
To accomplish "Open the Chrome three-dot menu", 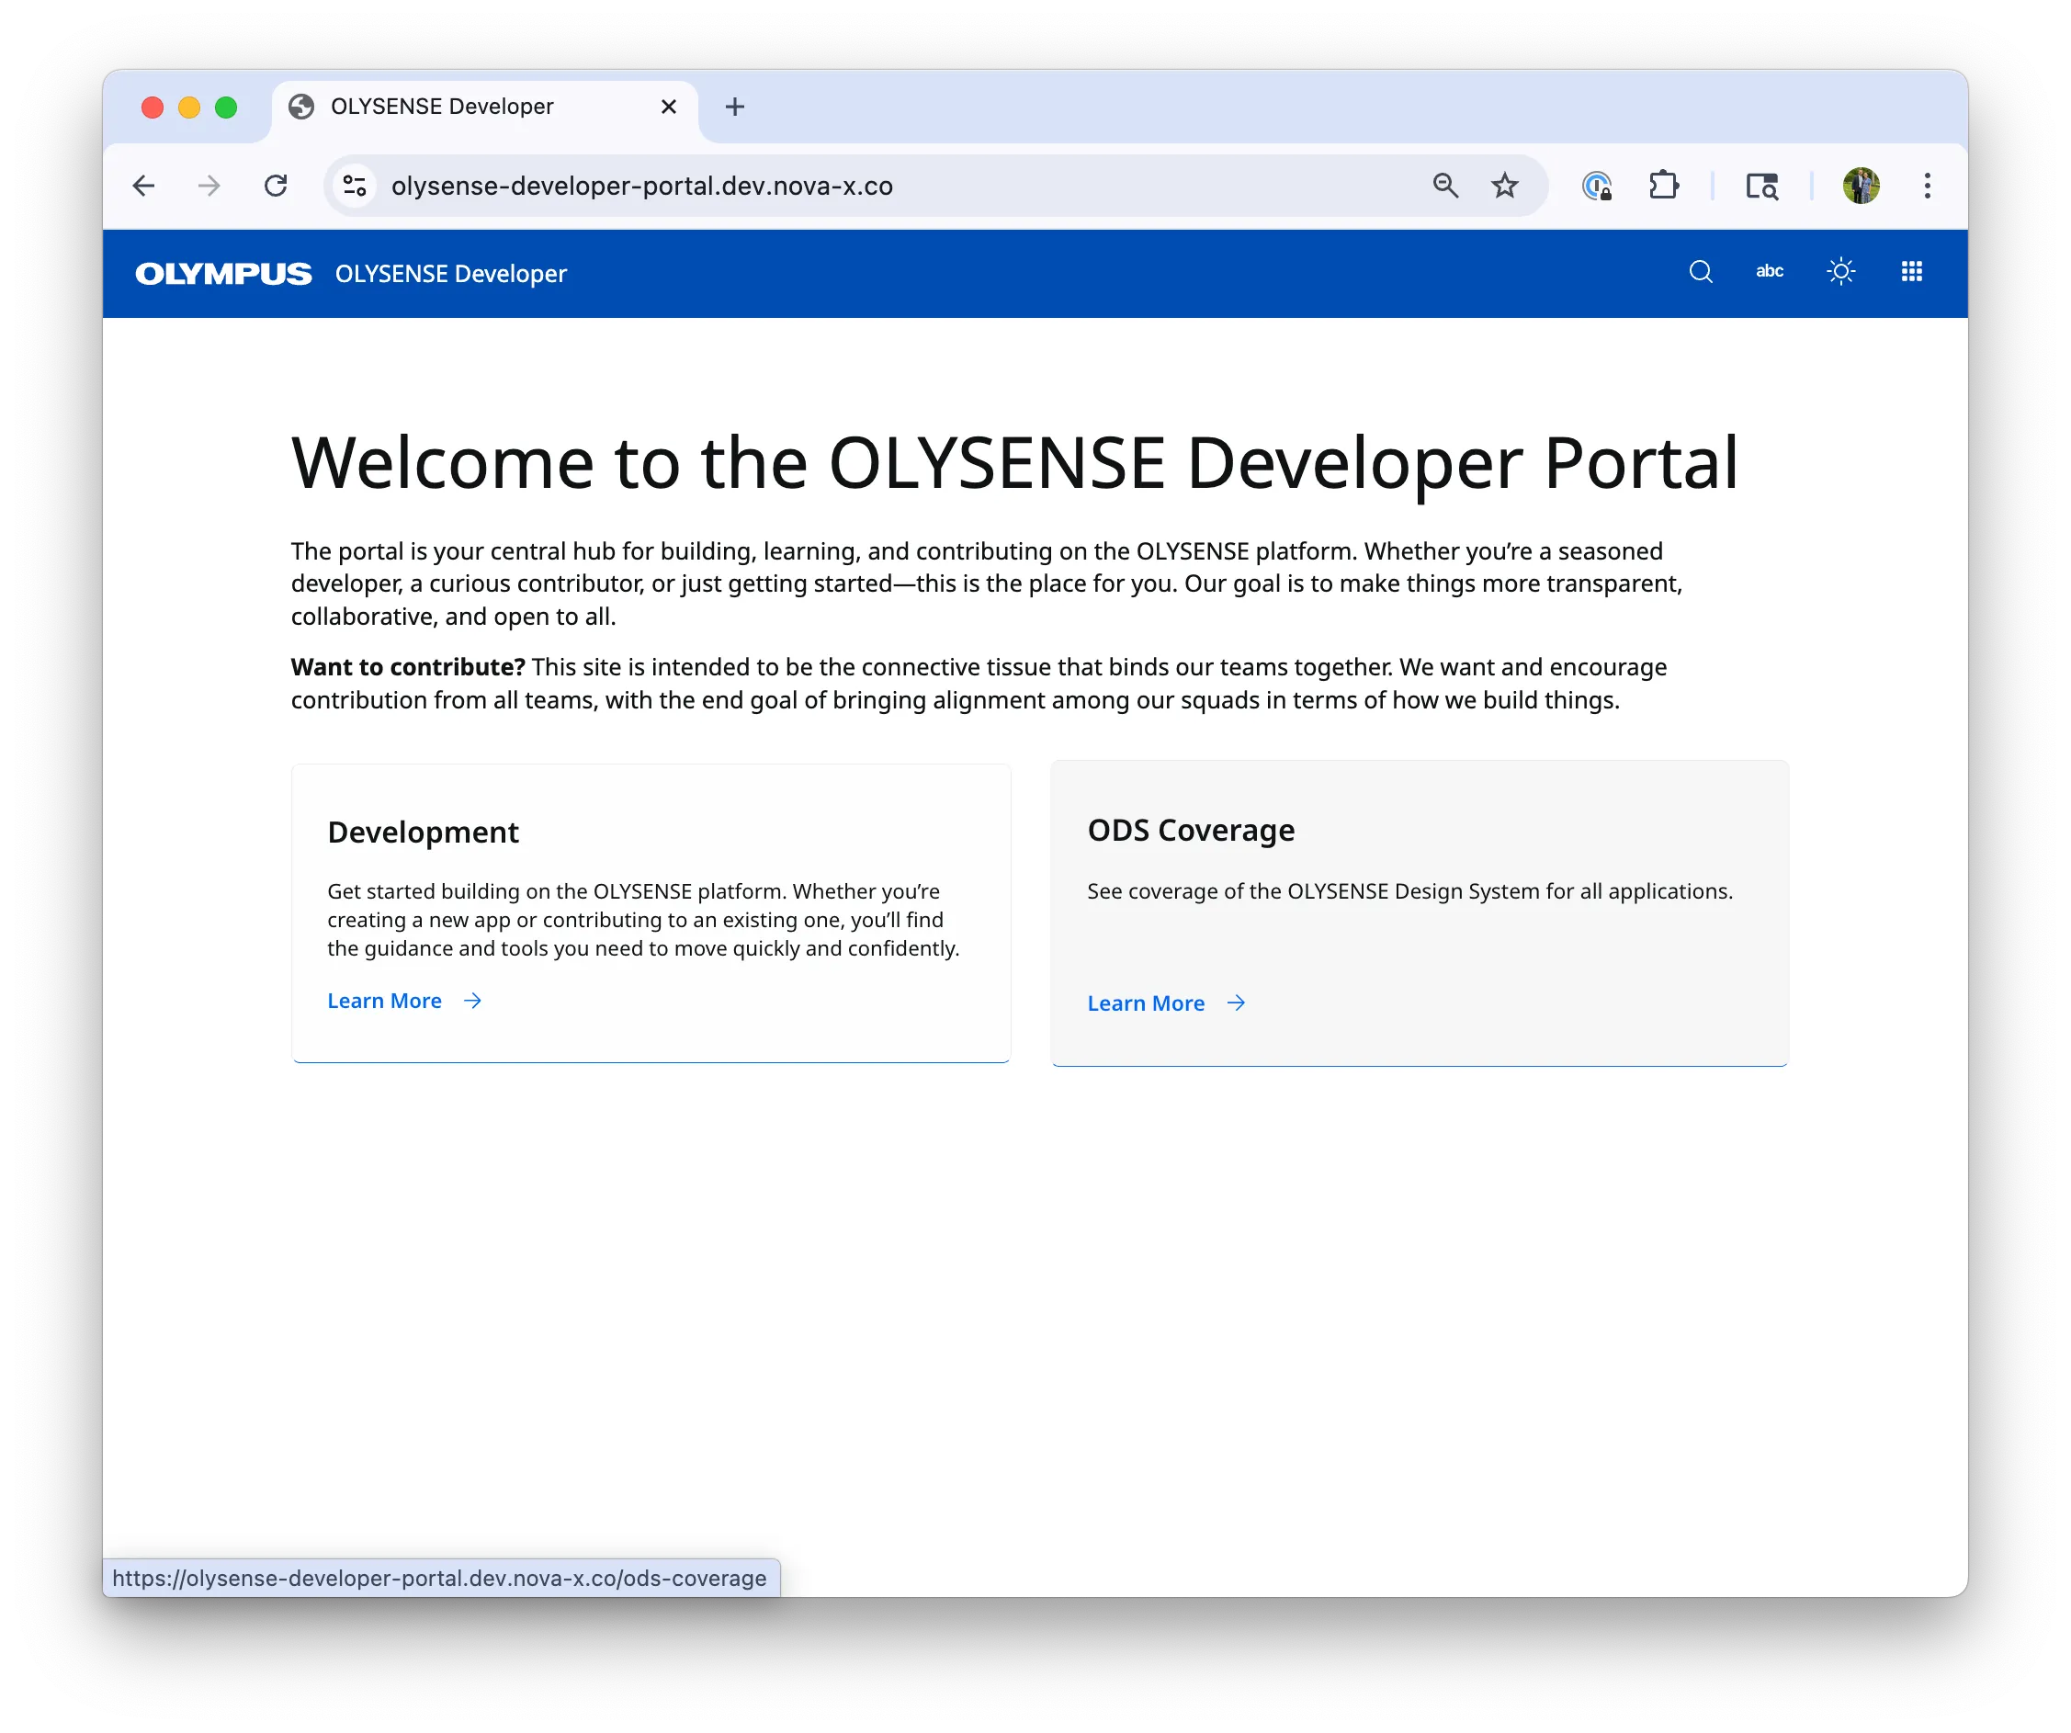I will [1926, 186].
